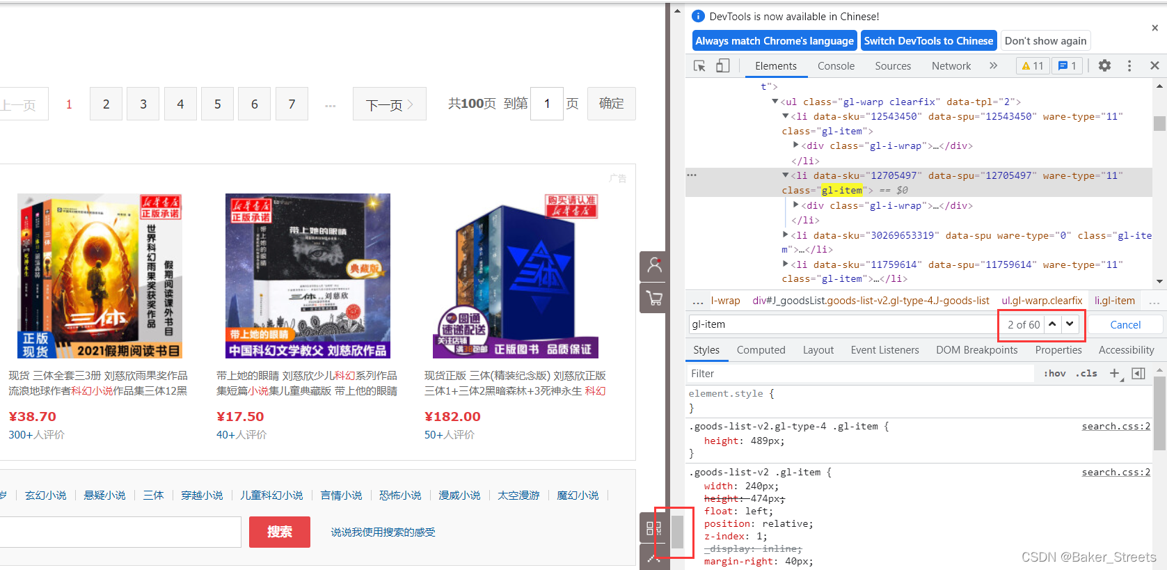Switch to the Sources tab
Screen dimensions: 1167x570
tap(893, 66)
